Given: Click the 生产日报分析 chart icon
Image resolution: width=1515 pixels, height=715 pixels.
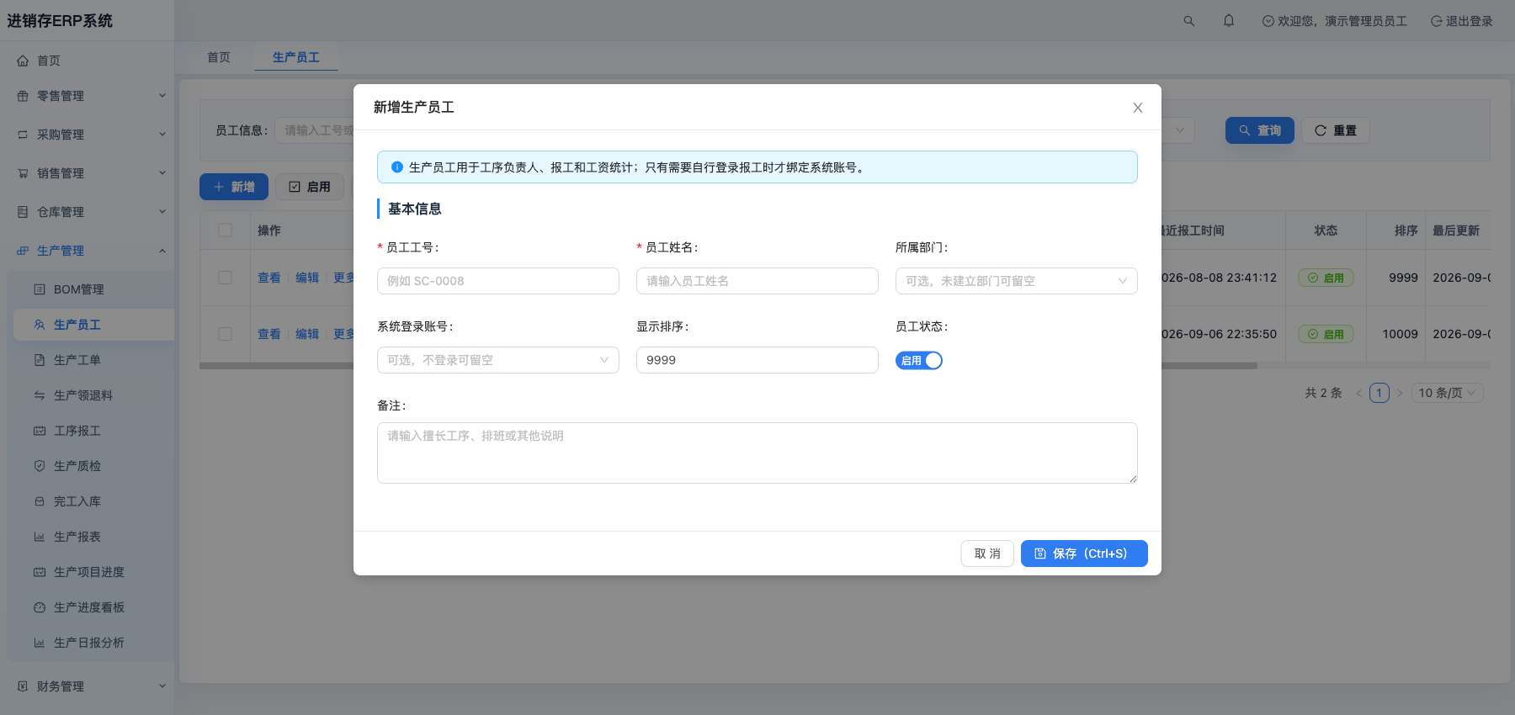Looking at the screenshot, I should point(40,643).
